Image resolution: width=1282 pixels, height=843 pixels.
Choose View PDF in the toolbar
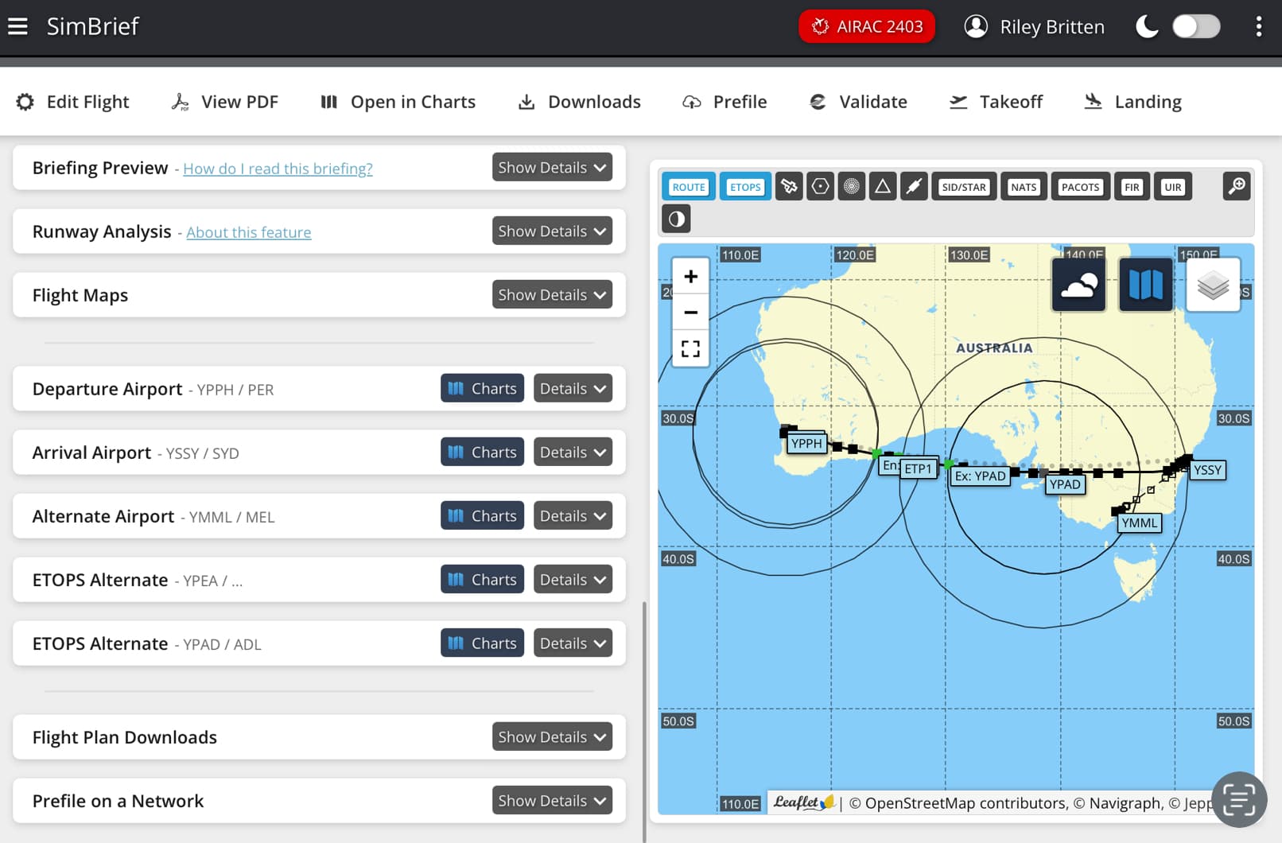click(x=224, y=102)
